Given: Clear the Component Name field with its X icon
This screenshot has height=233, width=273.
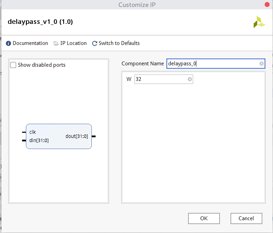Looking at the screenshot, I should coord(261,64).
